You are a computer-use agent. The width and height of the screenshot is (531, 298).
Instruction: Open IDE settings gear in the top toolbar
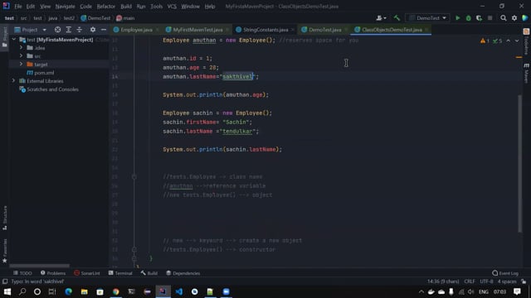[x=514, y=18]
